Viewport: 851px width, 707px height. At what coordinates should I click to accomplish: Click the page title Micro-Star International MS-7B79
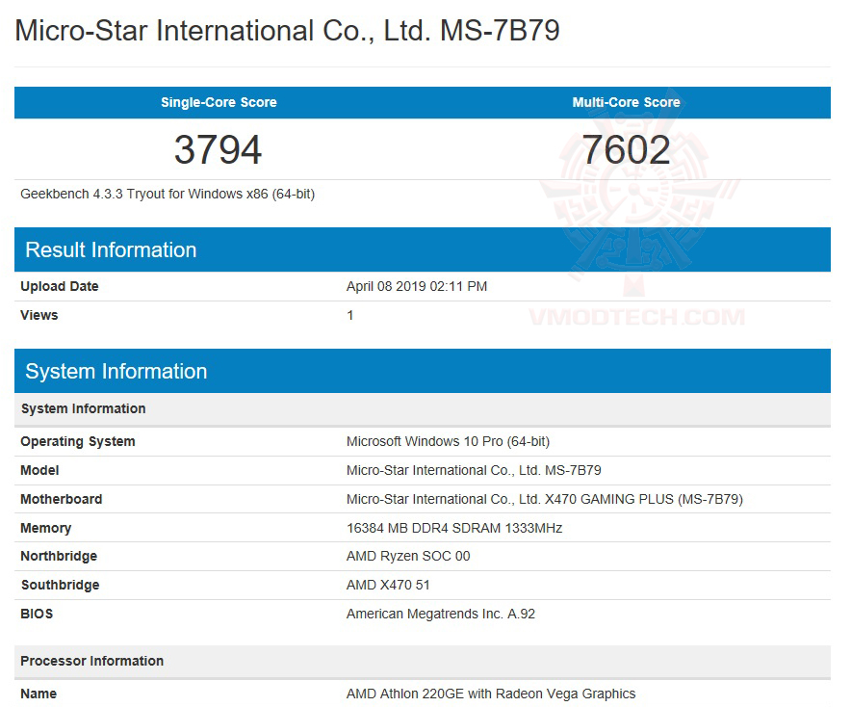click(287, 31)
